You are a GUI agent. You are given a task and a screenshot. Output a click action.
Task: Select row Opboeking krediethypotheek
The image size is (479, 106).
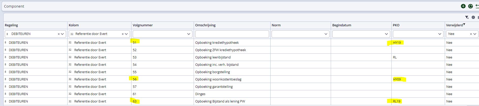(x=217, y=43)
